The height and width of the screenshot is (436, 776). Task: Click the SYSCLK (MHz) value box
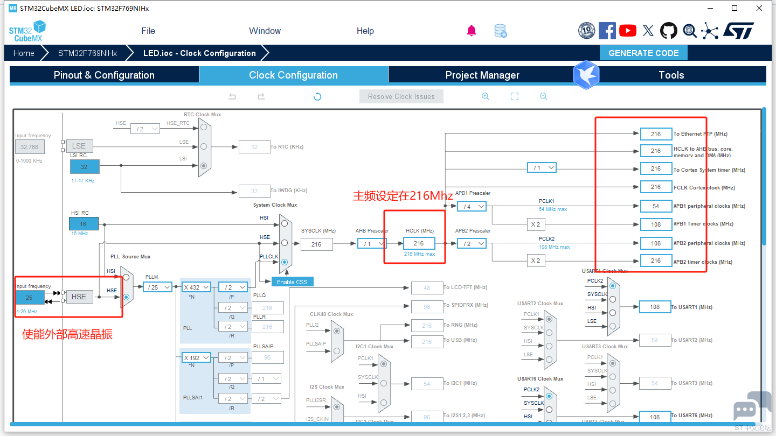(x=316, y=244)
